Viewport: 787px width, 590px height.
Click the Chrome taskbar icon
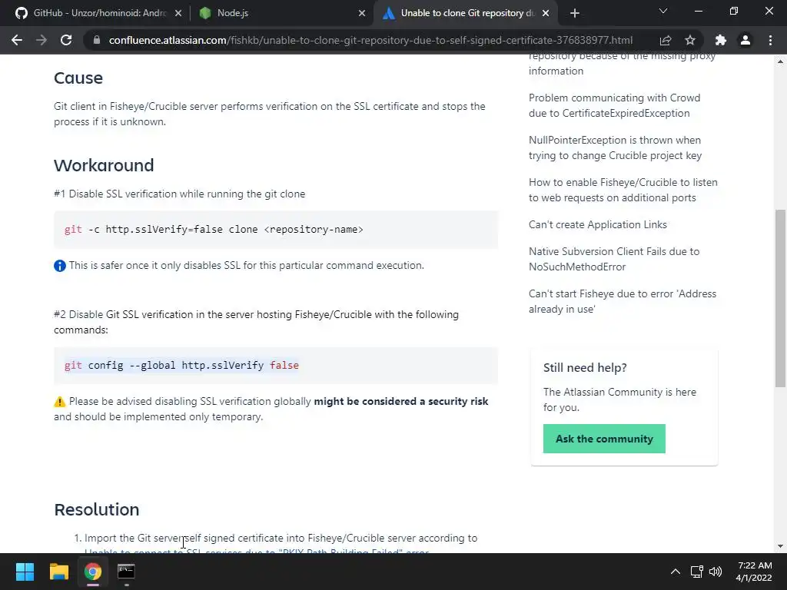92,572
